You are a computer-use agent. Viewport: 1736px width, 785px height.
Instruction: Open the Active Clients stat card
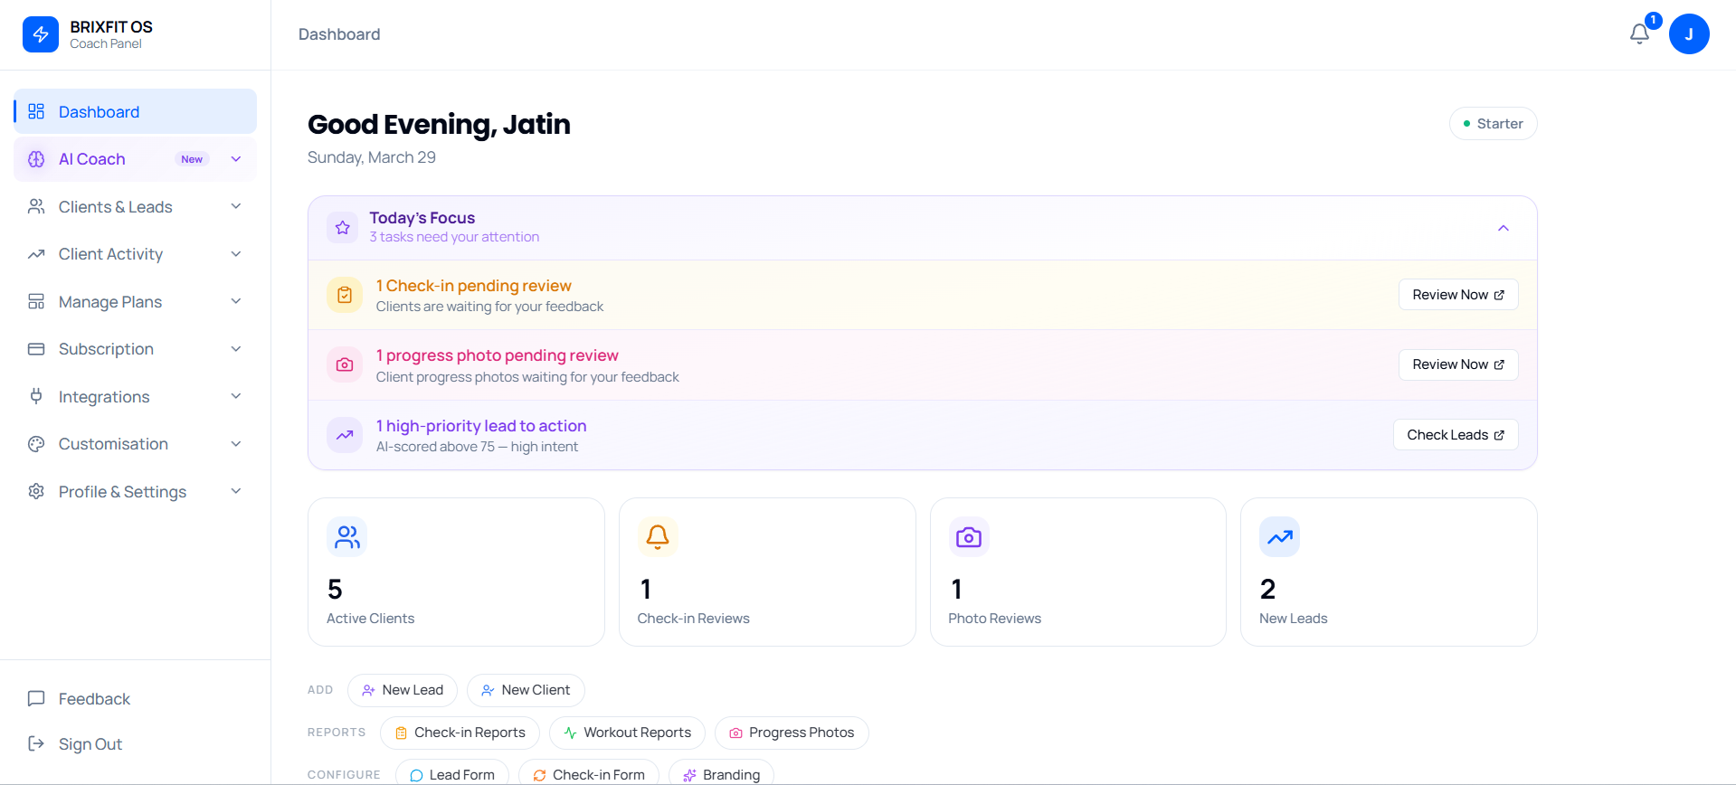pos(456,572)
